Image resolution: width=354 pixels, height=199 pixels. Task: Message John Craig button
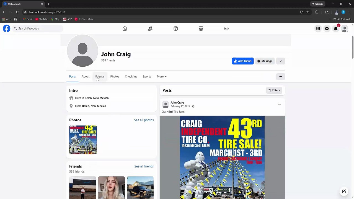[265, 61]
